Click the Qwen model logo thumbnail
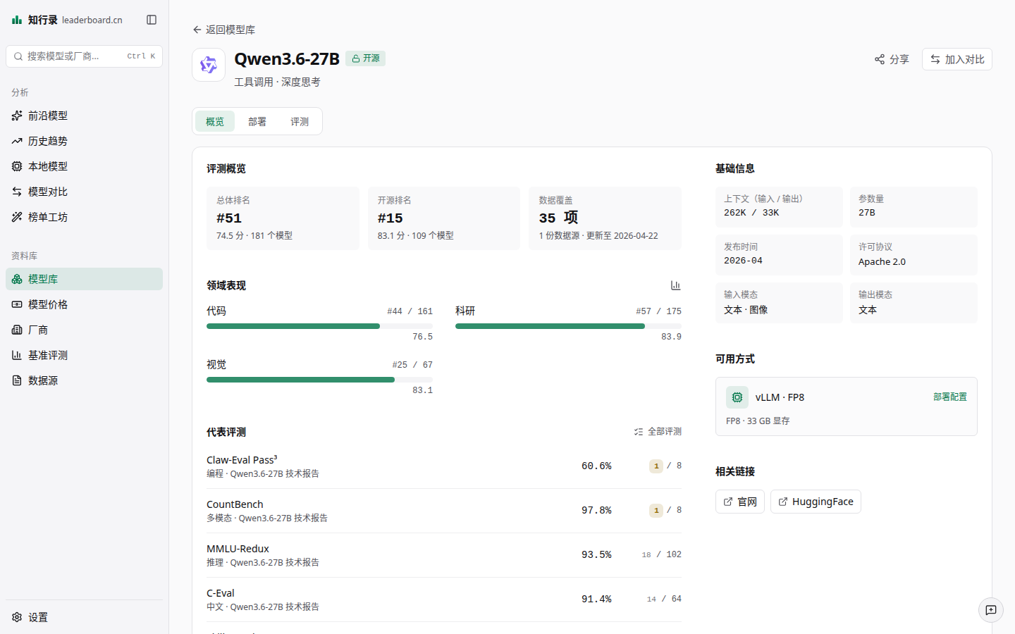Screen dimensions: 1015x634 pos(209,65)
